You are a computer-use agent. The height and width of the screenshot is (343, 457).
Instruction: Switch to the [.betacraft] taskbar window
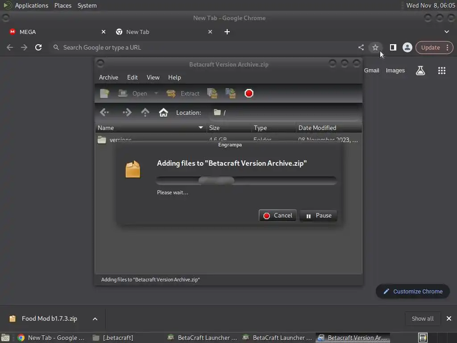tap(113, 338)
